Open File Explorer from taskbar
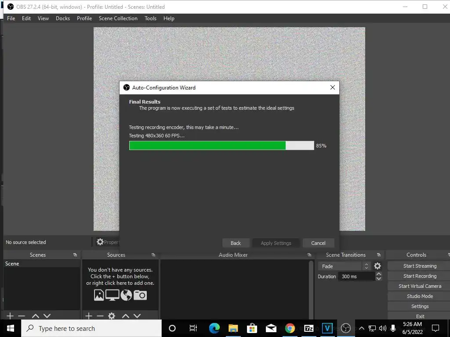The height and width of the screenshot is (337, 450). [233, 328]
